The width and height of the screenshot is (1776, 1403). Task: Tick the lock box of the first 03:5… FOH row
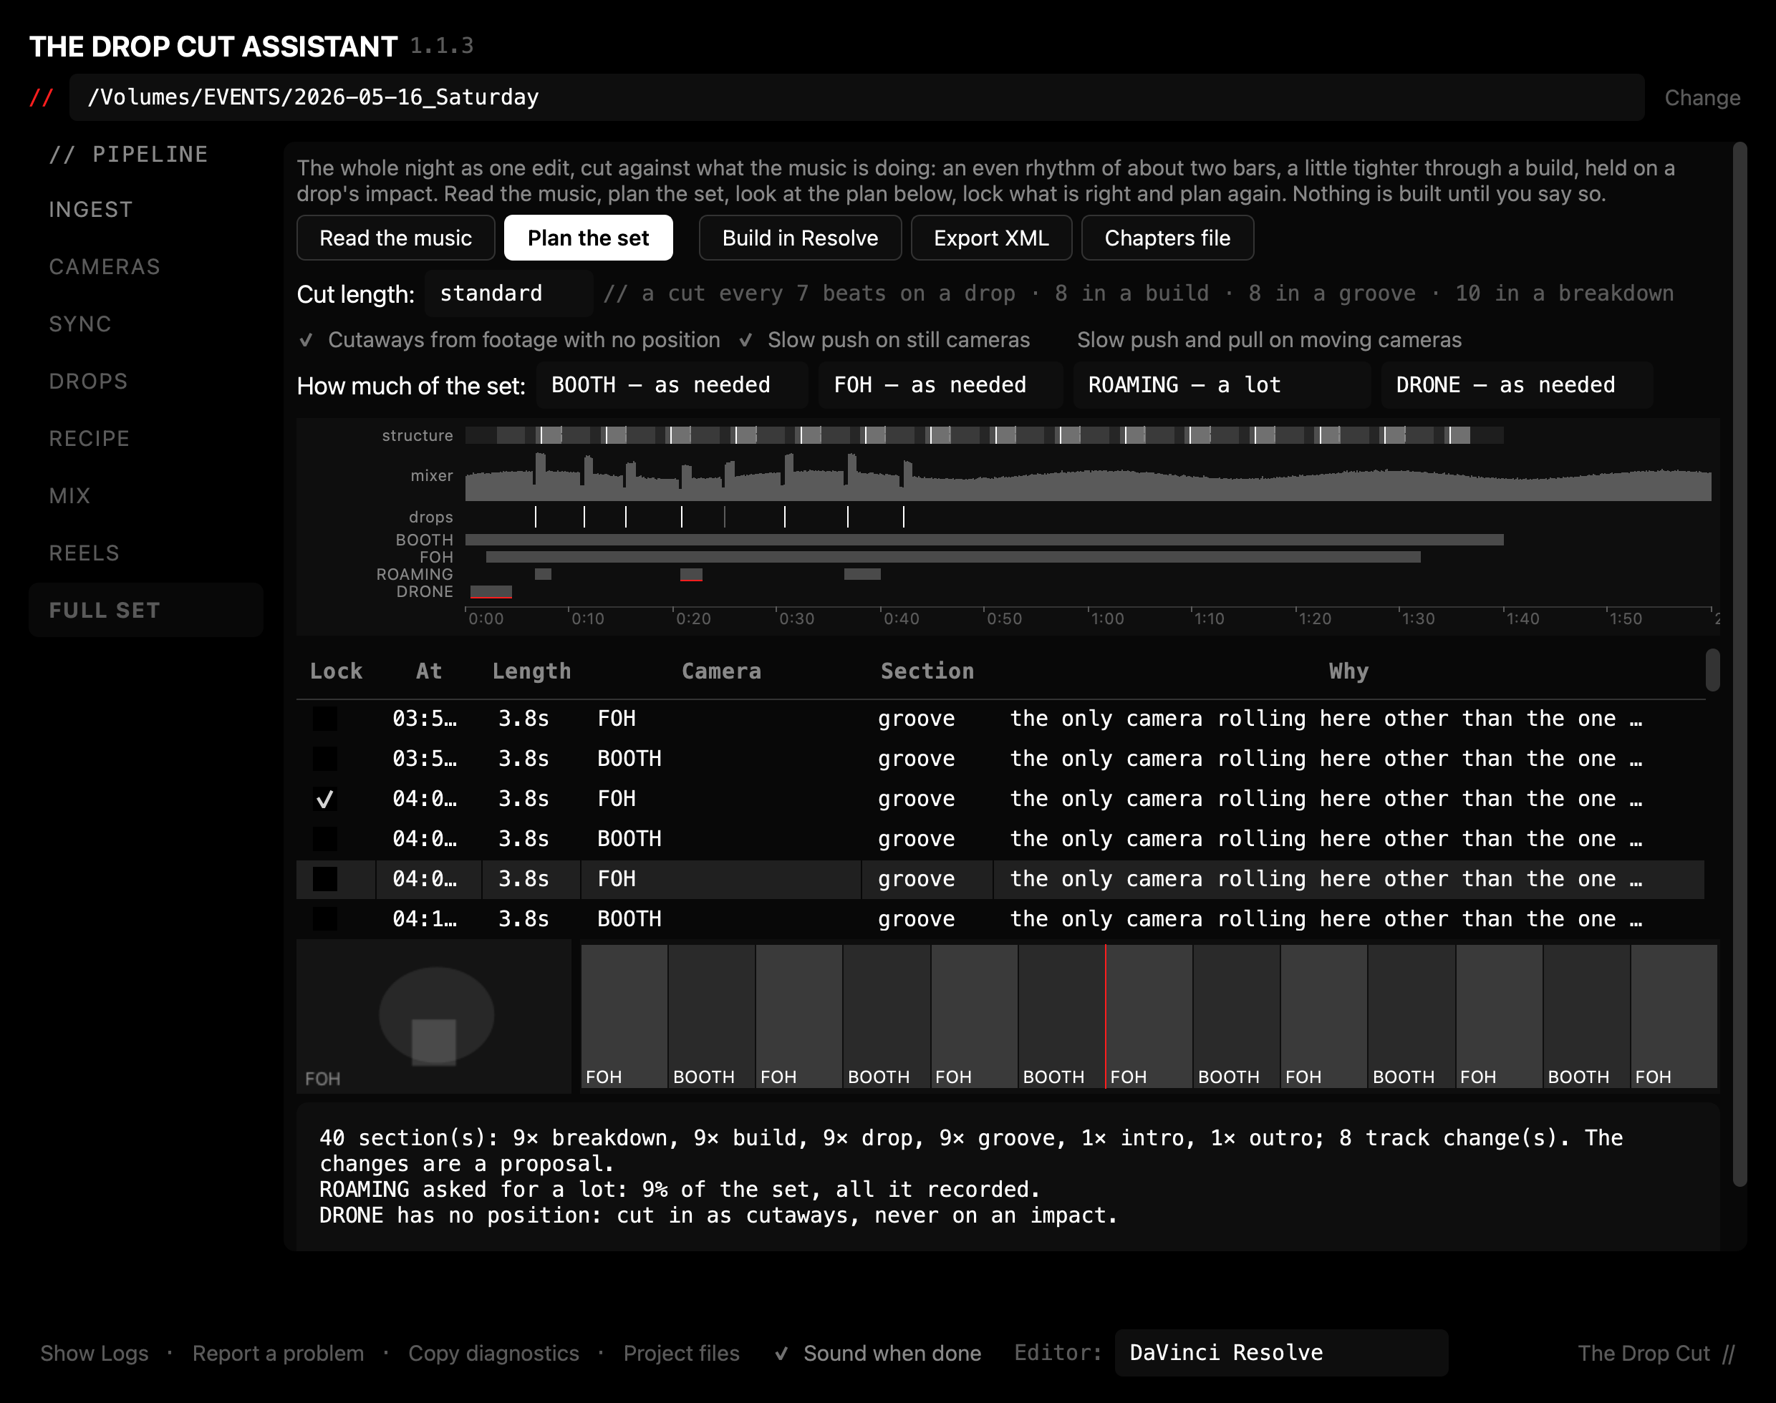tap(324, 719)
